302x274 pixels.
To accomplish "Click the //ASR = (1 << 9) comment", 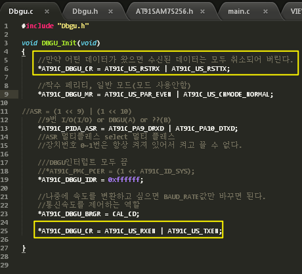I will [x=77, y=112].
